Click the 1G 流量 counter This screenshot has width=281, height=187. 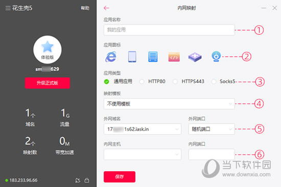click(x=65, y=117)
